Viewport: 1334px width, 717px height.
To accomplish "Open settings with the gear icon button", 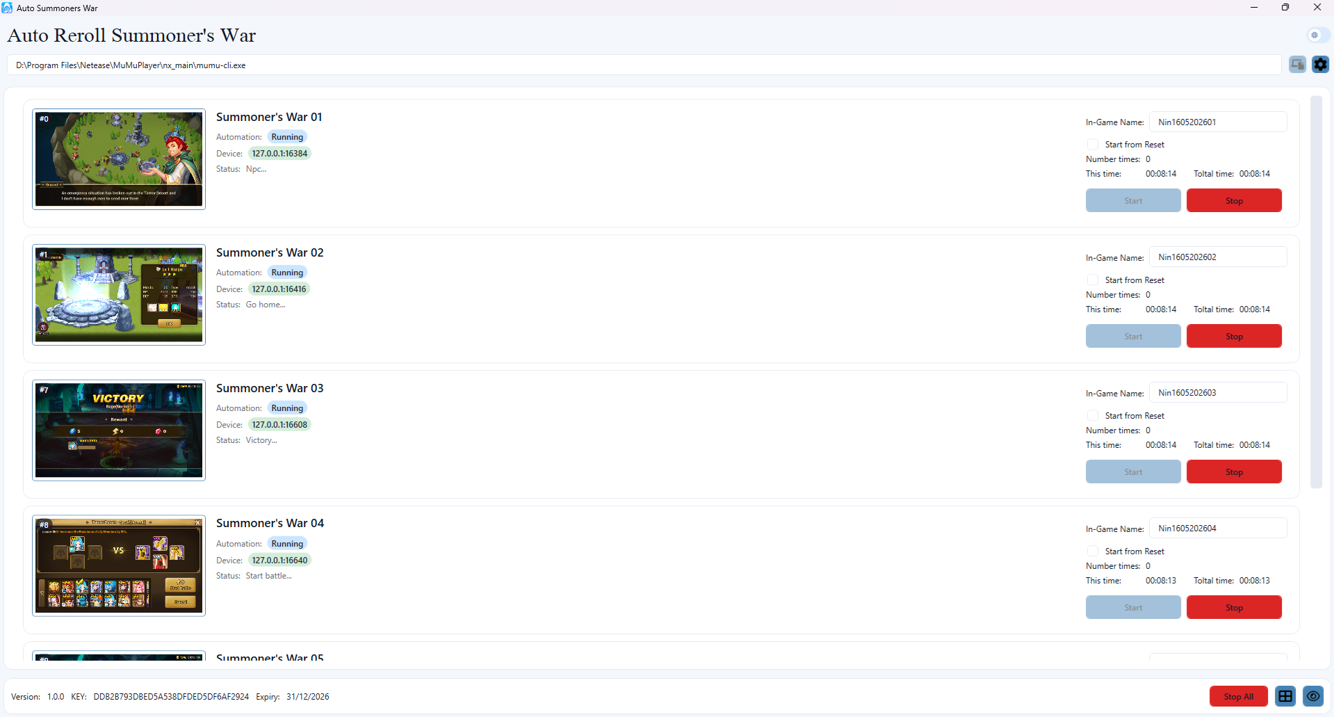I will (x=1320, y=65).
